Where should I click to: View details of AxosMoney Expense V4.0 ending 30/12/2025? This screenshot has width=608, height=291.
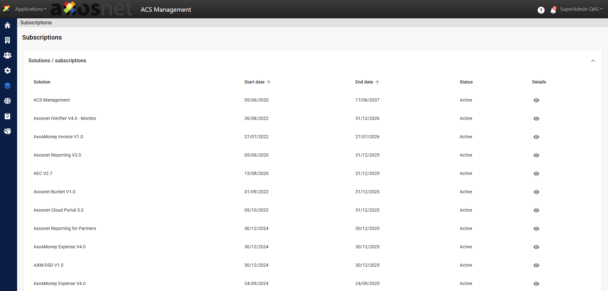tap(536, 247)
